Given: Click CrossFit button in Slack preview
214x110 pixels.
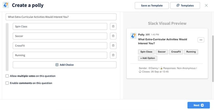Looking at the screenshot, I should (x=176, y=52).
